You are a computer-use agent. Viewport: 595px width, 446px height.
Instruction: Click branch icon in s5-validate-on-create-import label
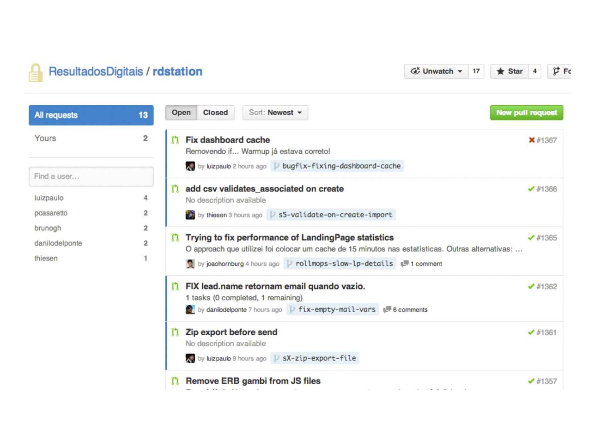coord(273,215)
